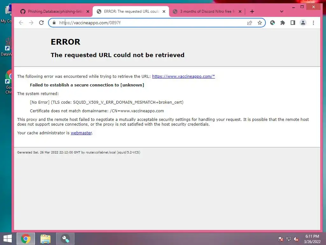Viewport: 326px width, 245px height.
Task: Open the taskbar clock showing 6:11 PM
Action: [x=312, y=239]
